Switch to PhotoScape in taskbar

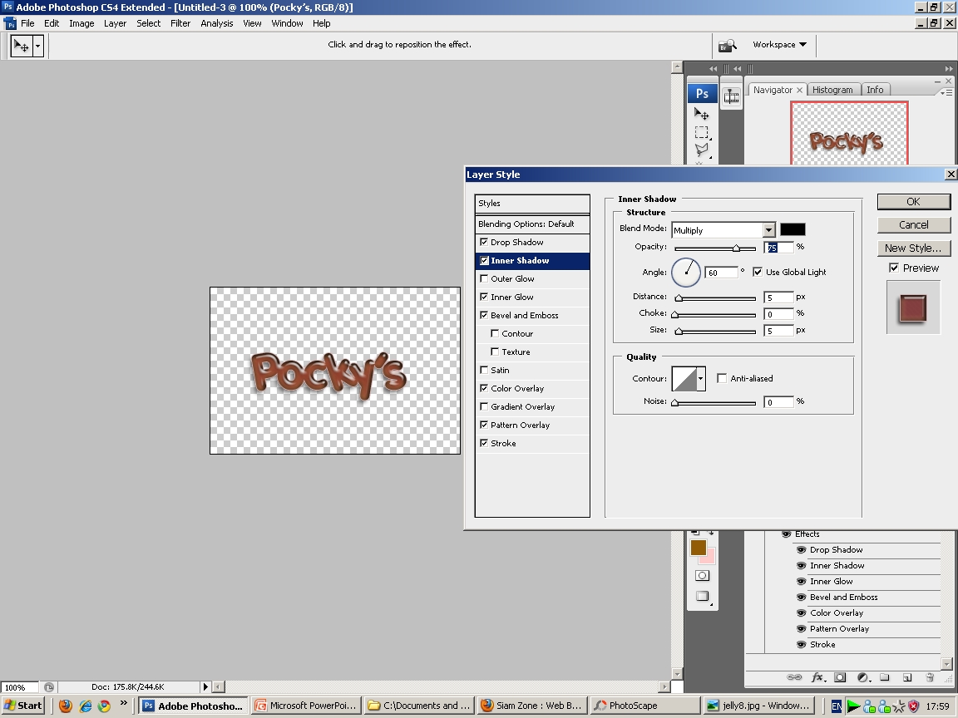point(644,706)
